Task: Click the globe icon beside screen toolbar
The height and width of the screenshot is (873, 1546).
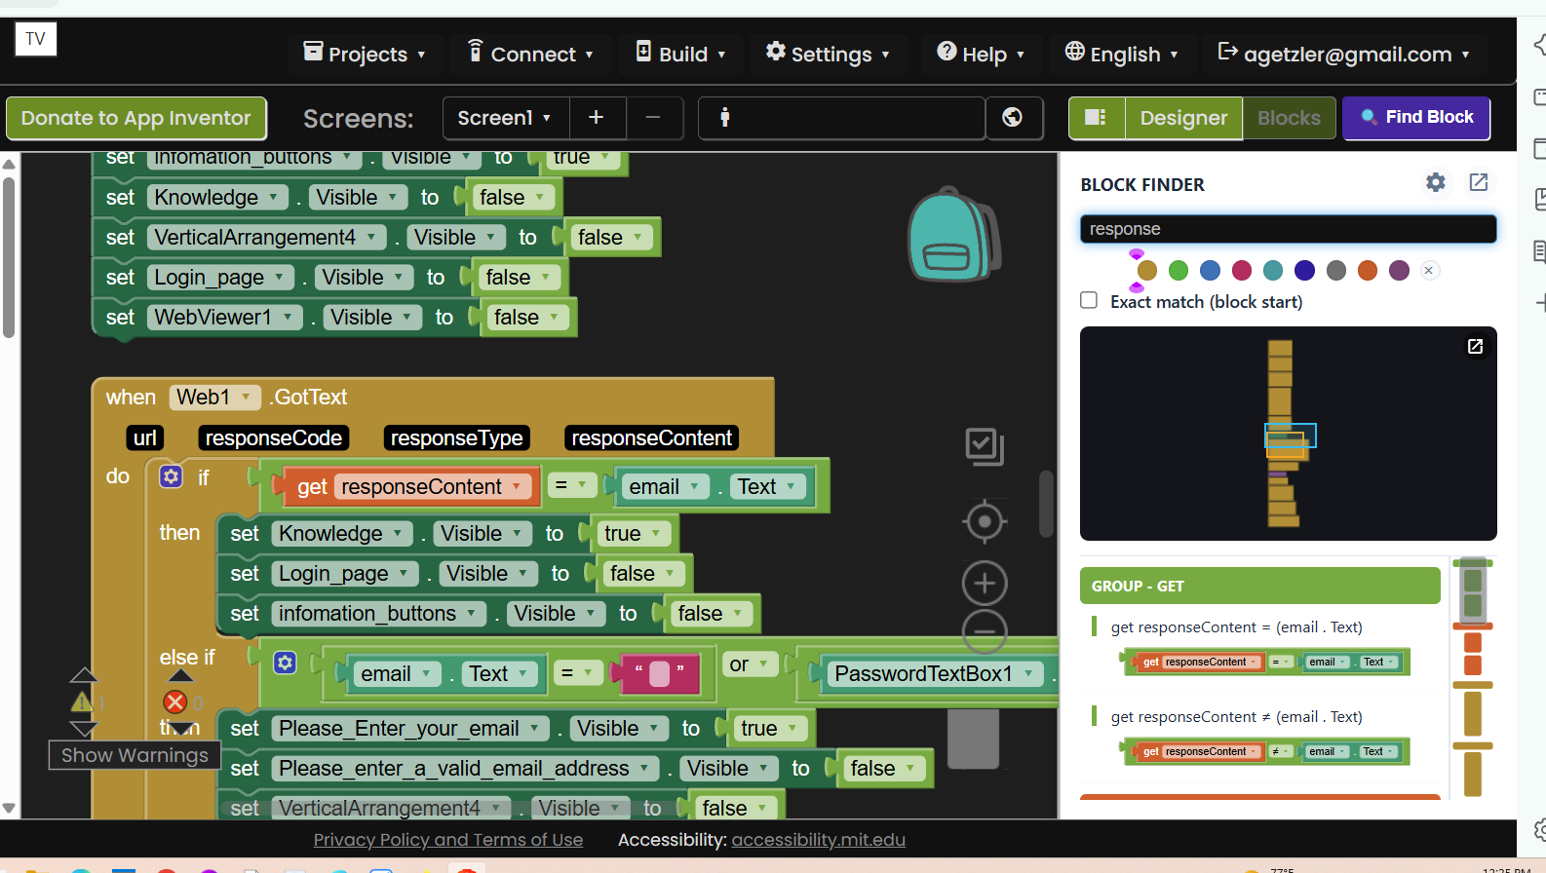Action: pos(1013,118)
